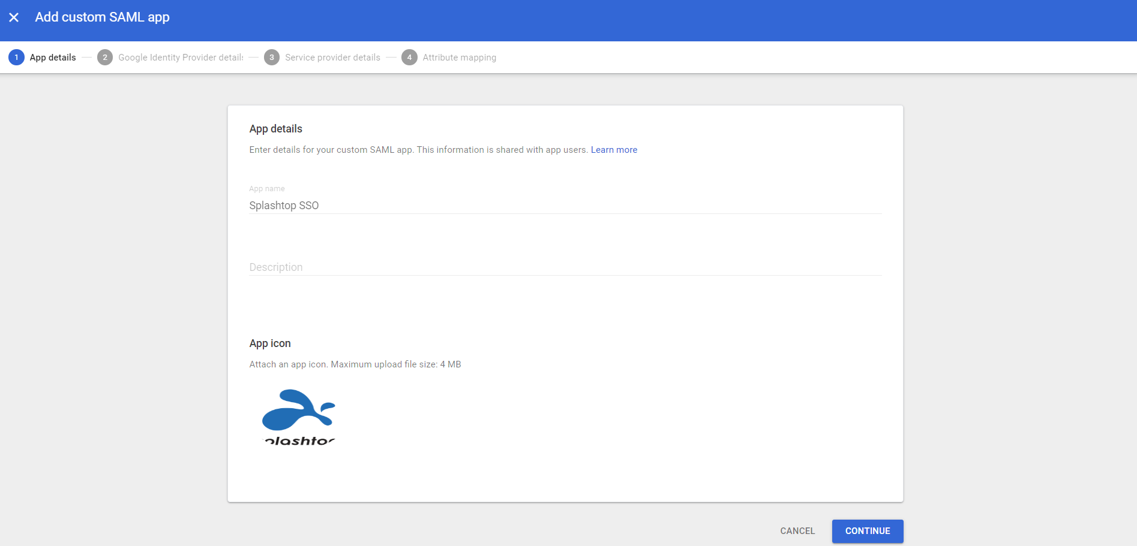Focus the Description input field
Screen dimensions: 1137x546
point(565,267)
